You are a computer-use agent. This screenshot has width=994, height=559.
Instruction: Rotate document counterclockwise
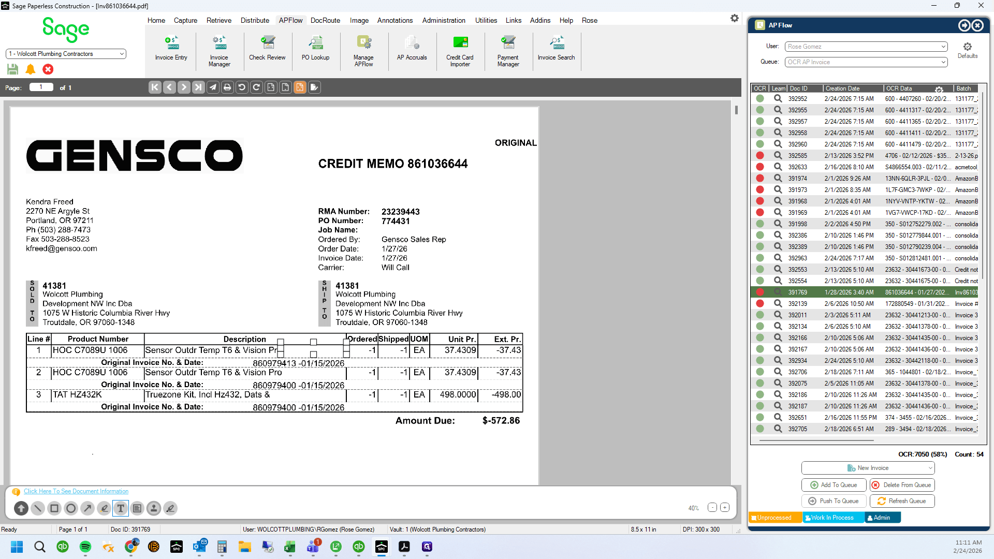[x=242, y=87]
